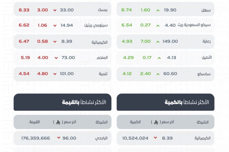The image size is (229, 152).
Task: Click the الراجحي row value 176,359,666
Action: click(36, 138)
